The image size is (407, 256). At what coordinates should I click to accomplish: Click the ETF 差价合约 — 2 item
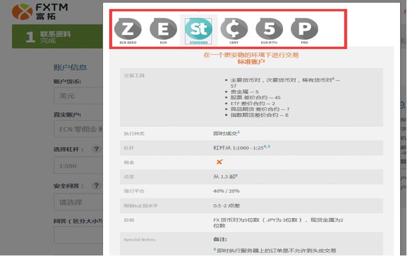[x=253, y=104]
